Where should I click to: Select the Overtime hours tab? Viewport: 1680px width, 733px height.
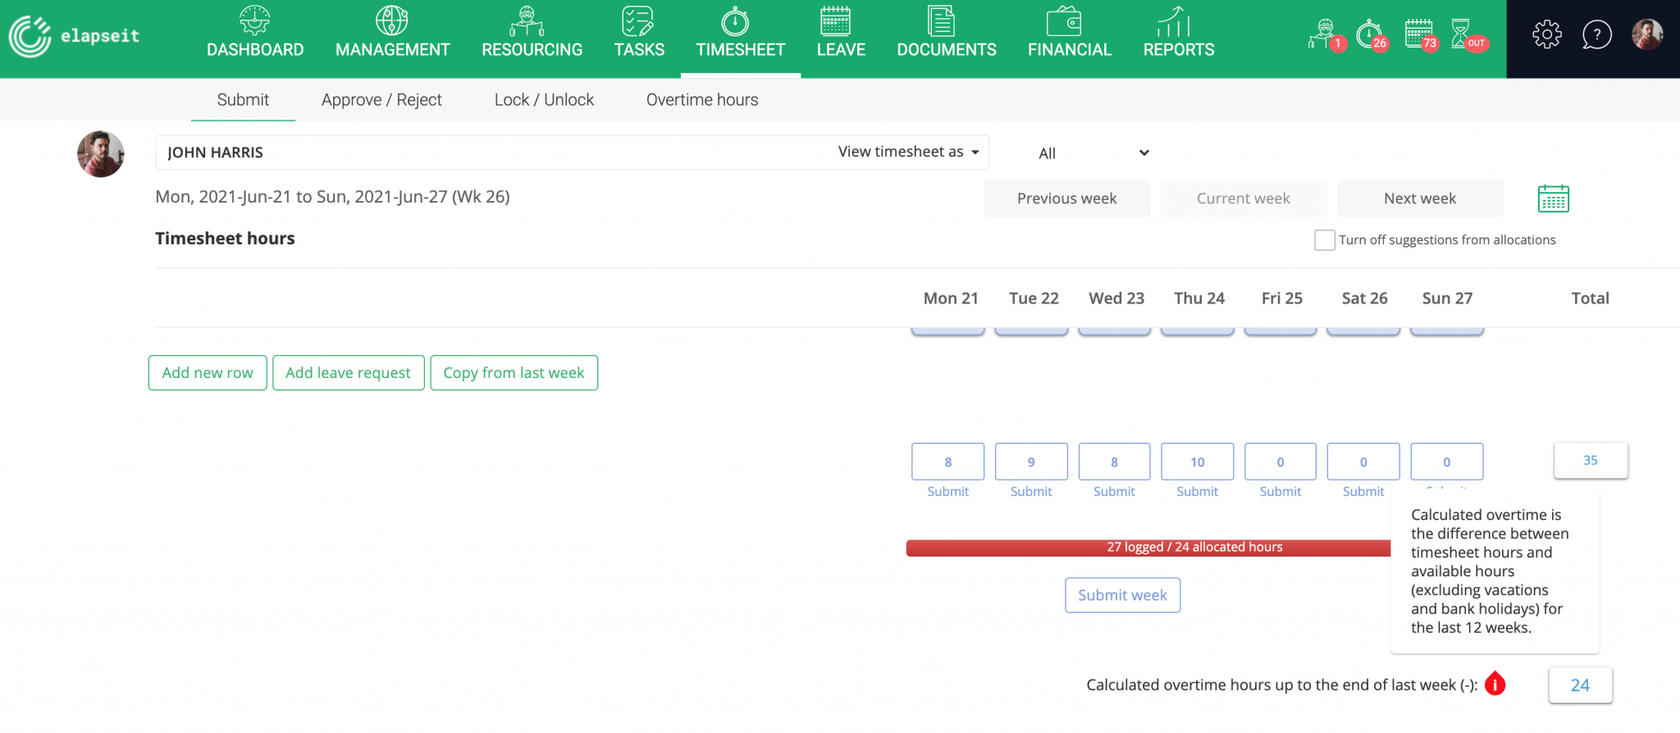coord(701,100)
